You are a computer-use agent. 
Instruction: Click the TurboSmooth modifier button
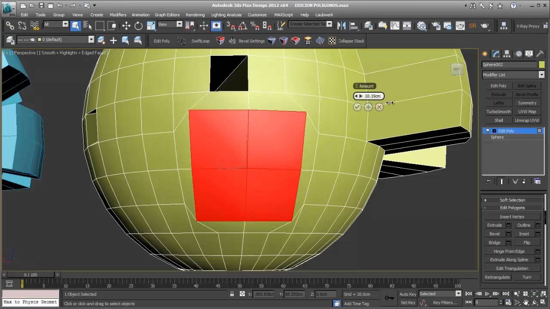click(498, 112)
